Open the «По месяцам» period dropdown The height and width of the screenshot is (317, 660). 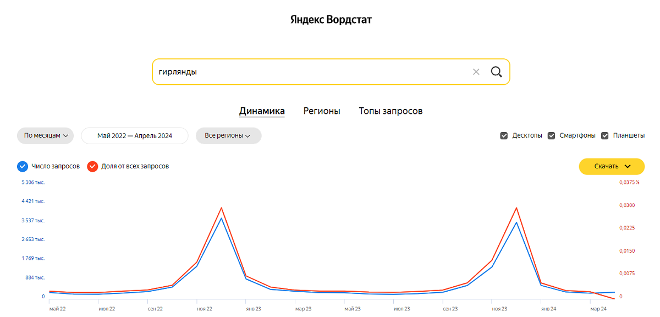pos(45,135)
